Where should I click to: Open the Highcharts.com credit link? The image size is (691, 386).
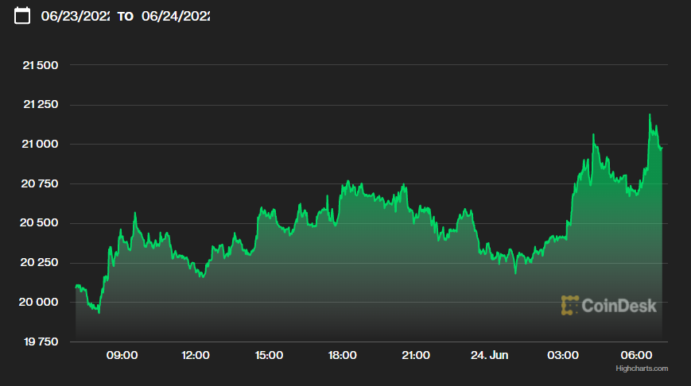point(642,369)
